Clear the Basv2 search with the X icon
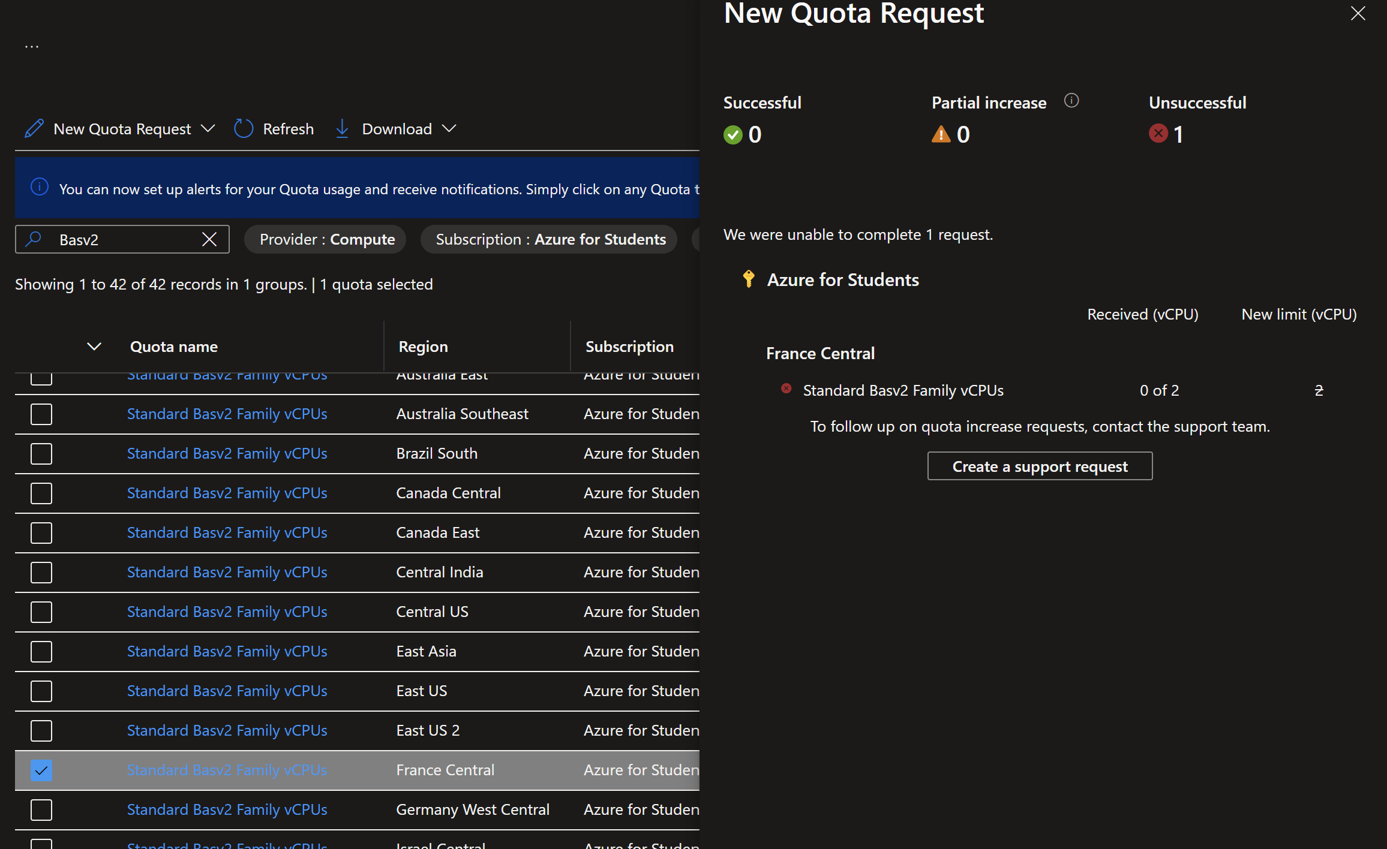1387x849 pixels. pos(209,239)
